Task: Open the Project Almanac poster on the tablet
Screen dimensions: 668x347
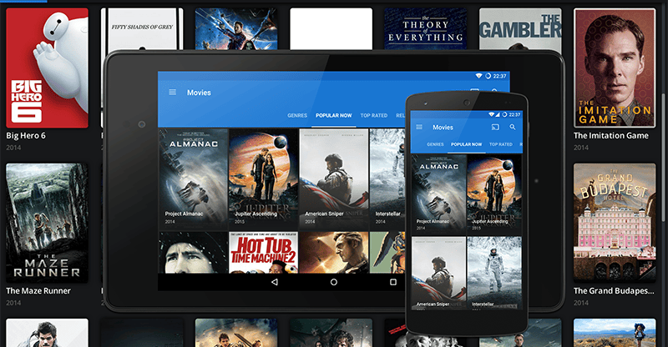Action: pyautogui.click(x=194, y=179)
